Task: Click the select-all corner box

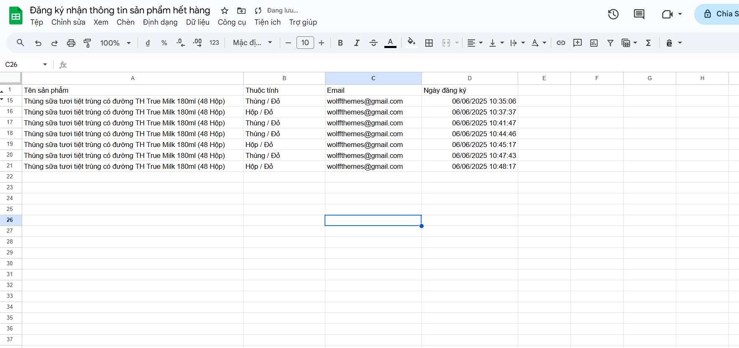Action: (10, 78)
